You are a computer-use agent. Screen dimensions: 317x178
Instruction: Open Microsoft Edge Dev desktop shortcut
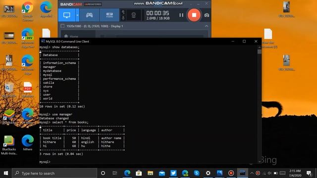28,38
